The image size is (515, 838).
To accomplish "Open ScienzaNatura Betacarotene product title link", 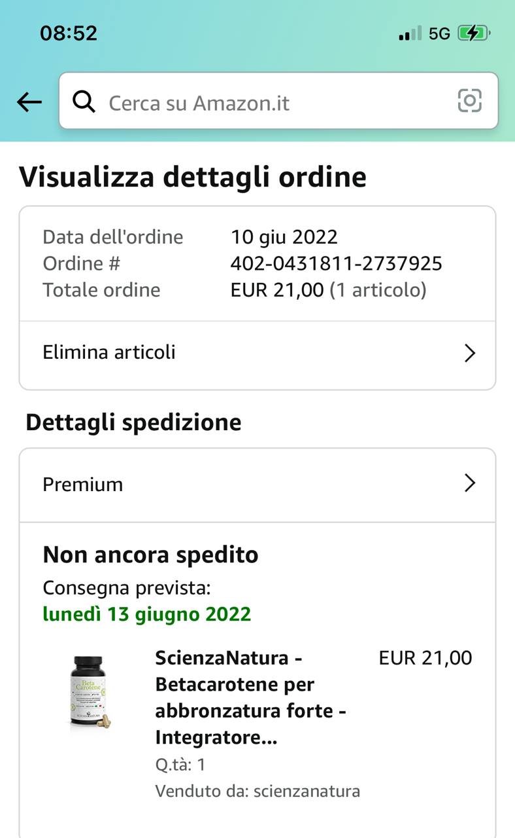I will (251, 697).
